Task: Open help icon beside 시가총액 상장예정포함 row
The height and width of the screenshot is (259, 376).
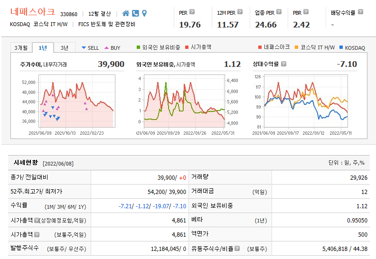Action: coord(37,220)
